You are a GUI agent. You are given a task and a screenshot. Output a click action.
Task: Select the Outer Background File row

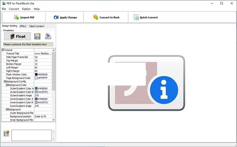coord(27,113)
